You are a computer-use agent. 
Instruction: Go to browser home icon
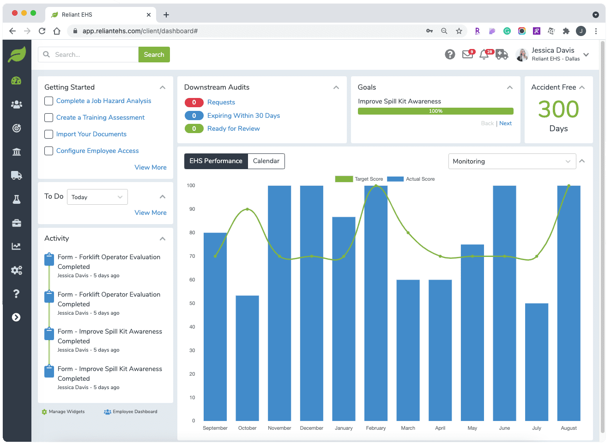click(x=57, y=31)
